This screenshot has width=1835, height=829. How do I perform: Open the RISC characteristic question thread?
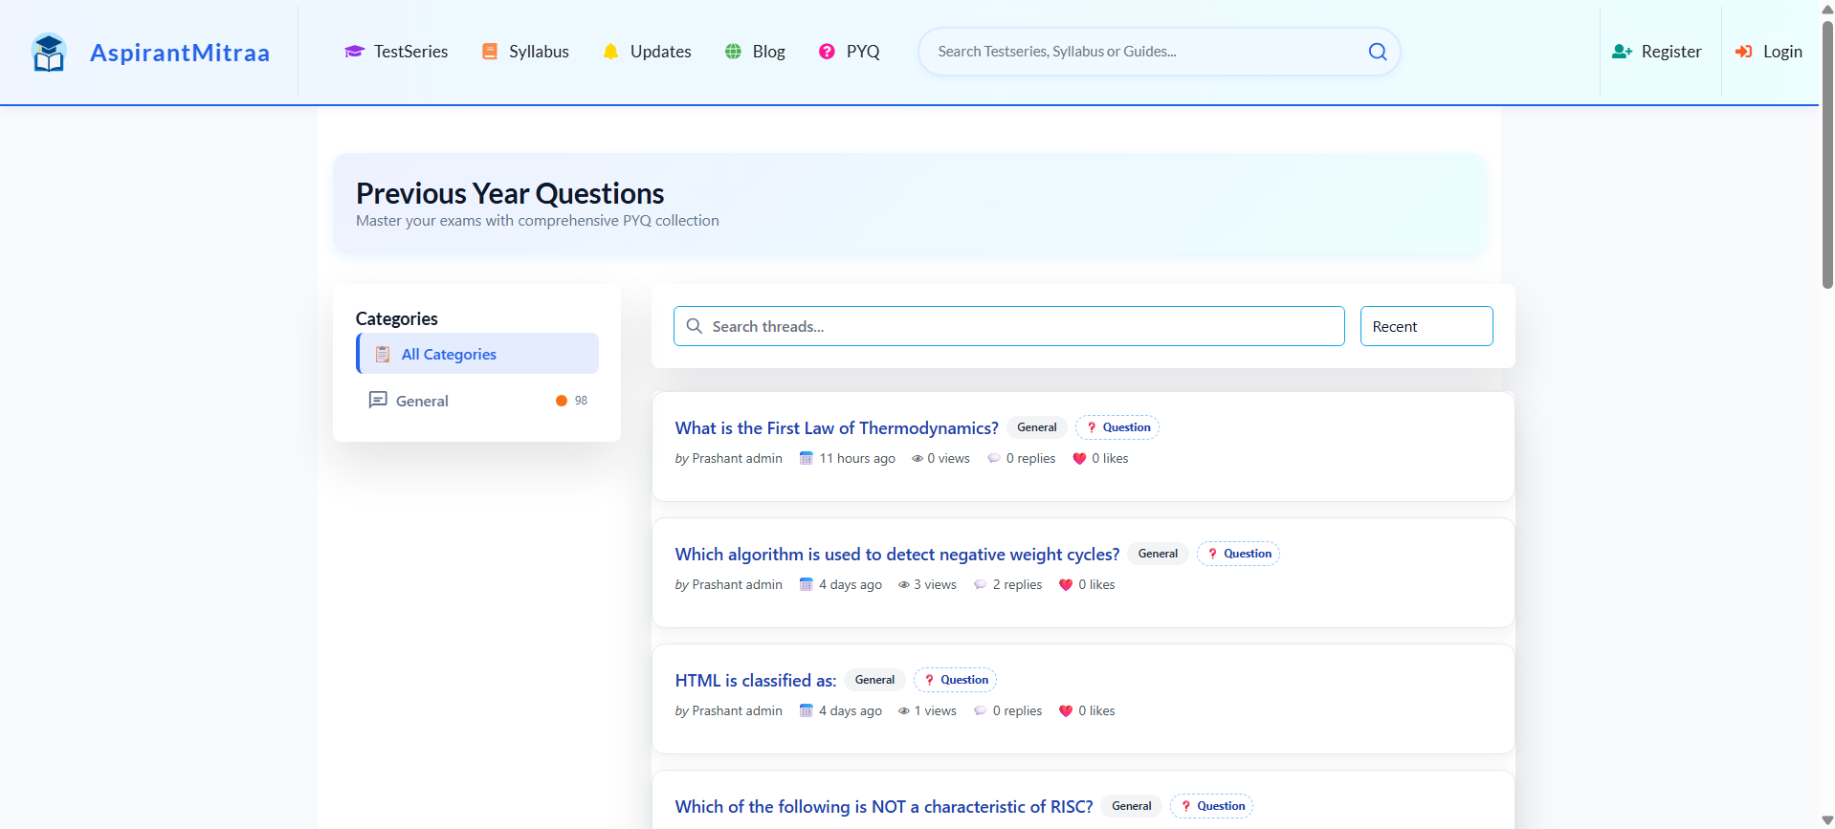point(883,807)
